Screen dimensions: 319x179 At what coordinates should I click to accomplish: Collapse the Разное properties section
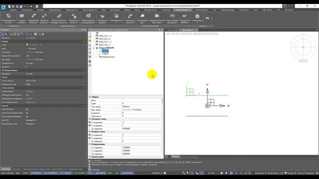point(84,106)
